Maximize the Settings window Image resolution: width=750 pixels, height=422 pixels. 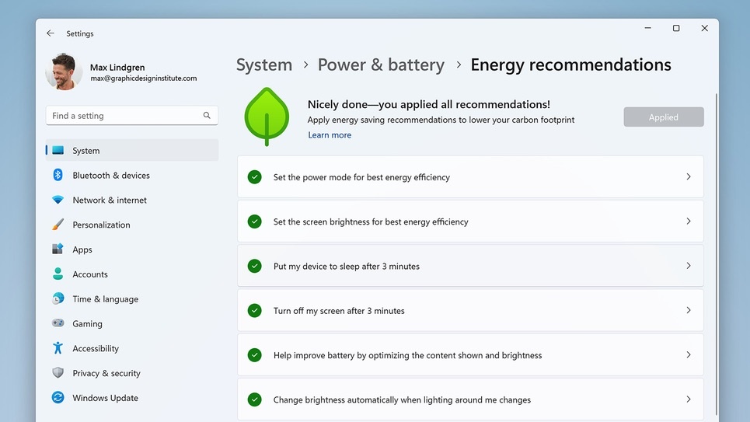tap(676, 28)
